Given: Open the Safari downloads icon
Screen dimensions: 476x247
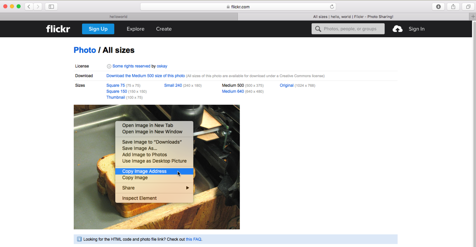Looking at the screenshot, I should click(x=438, y=6).
